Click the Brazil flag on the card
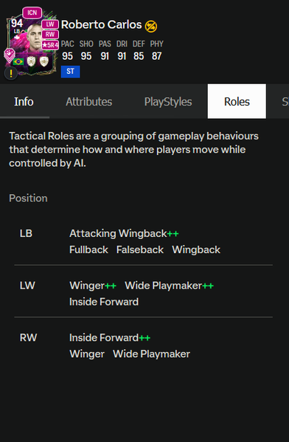 (18, 61)
